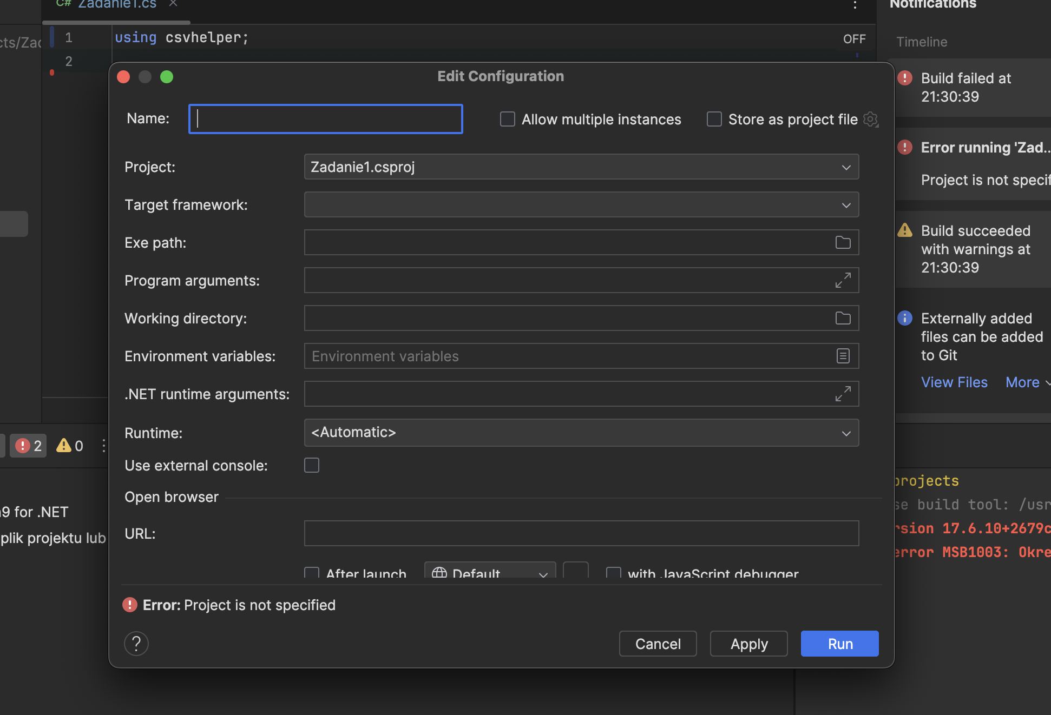Browse Exe path folder icon

click(x=843, y=242)
